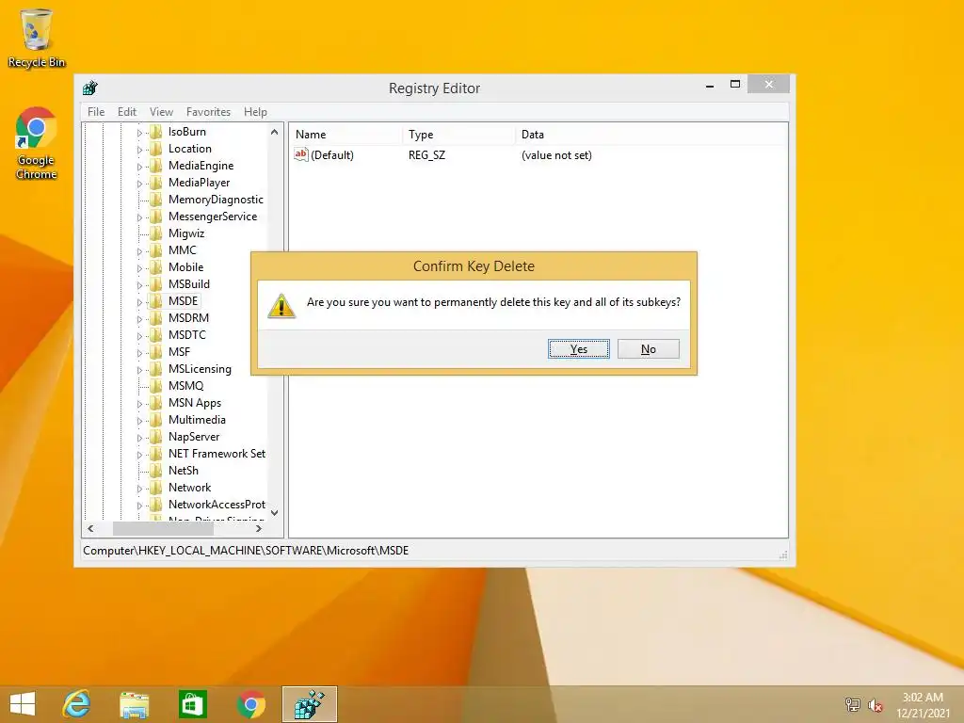Screen dimensions: 964x723
Task: Click the MemoryDiagnostic folder icon
Action: 156,200
